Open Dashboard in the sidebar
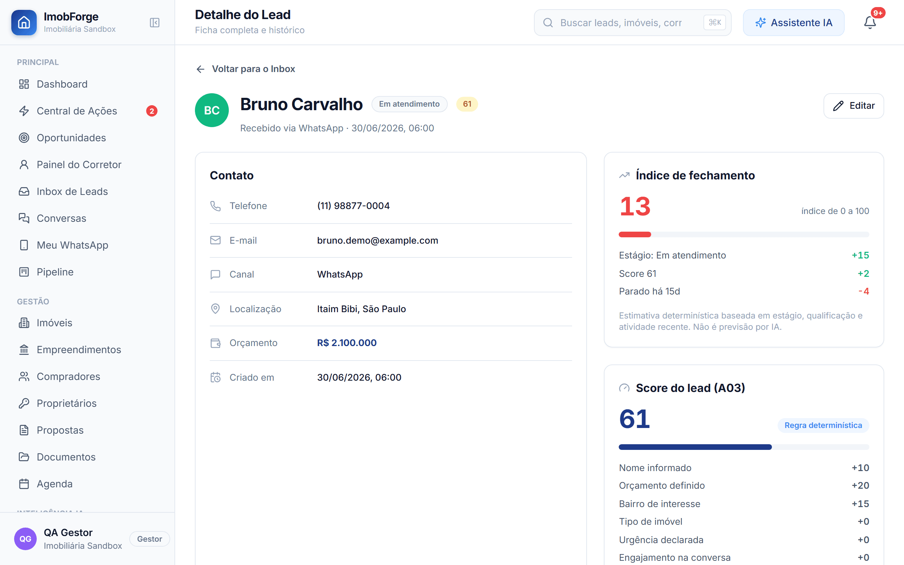The image size is (904, 565). click(x=88, y=84)
